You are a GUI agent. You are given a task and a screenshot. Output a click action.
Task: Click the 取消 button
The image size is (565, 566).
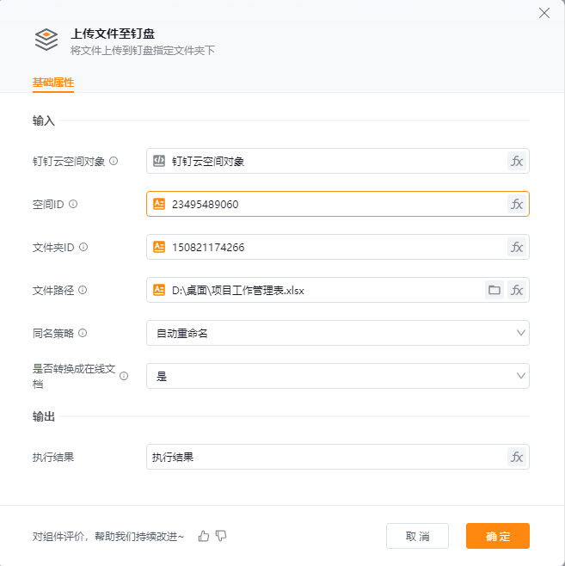click(417, 536)
